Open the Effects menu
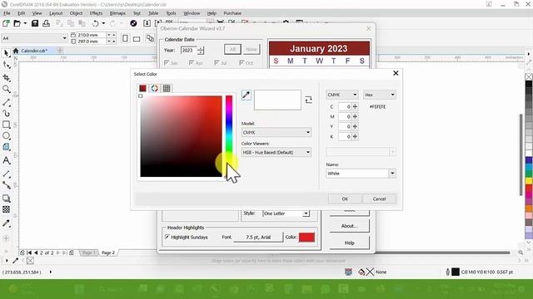Viewport: 533px width, 299px height. pyautogui.click(x=96, y=13)
